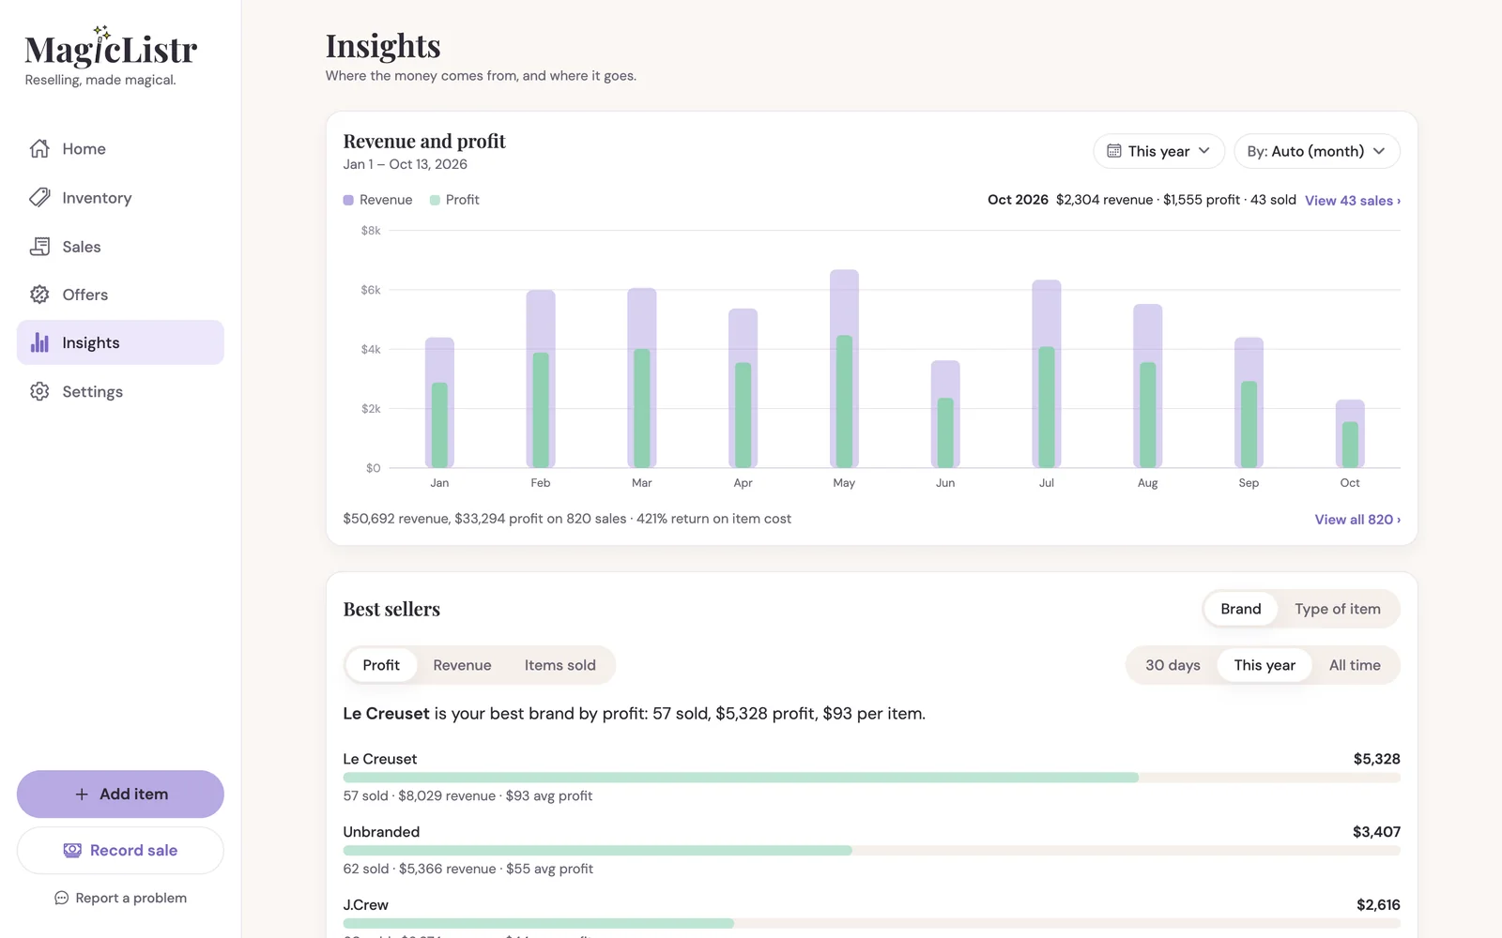
Task: Click the Offers badge icon
Action: point(39,295)
